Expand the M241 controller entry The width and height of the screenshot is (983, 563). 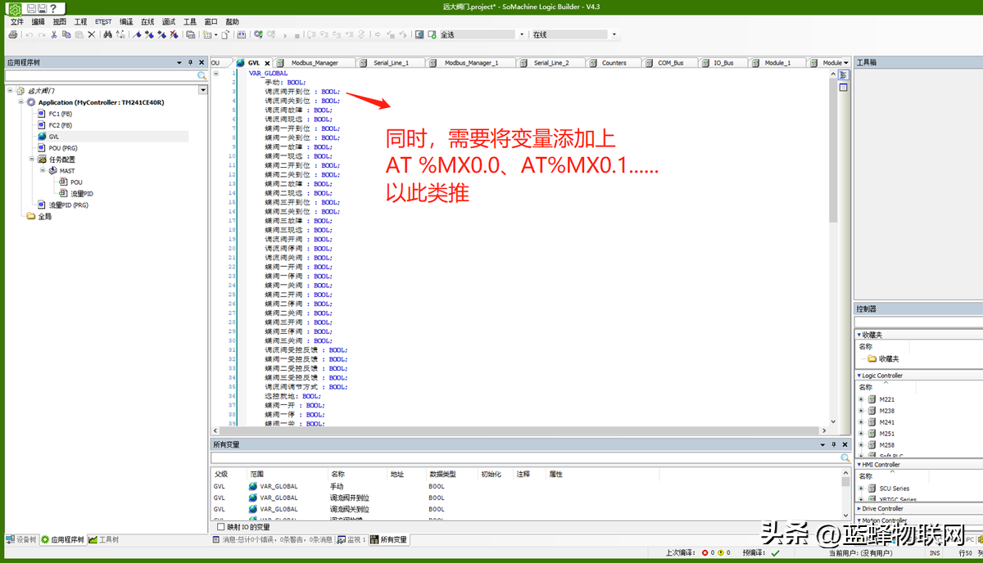pyautogui.click(x=861, y=422)
